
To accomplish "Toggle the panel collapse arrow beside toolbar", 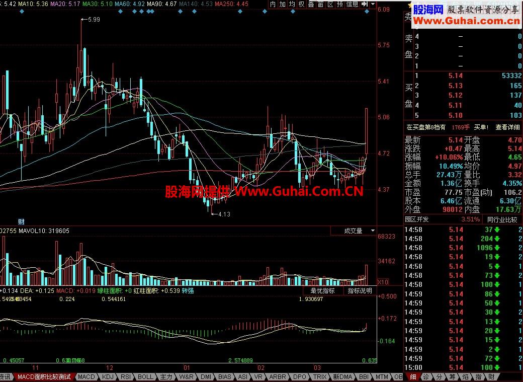I will [364, 4].
